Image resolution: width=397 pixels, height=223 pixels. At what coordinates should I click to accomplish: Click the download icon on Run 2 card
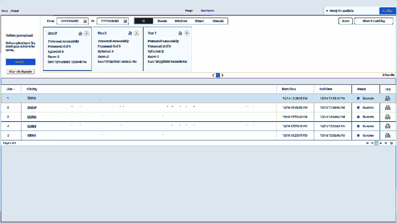click(130, 33)
